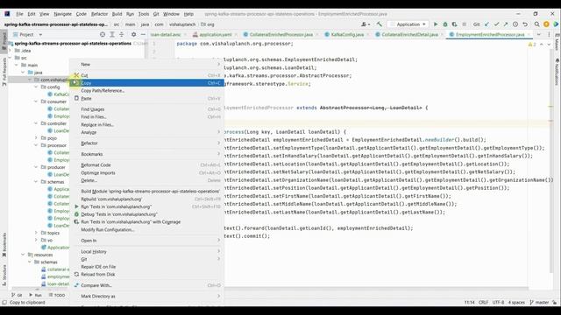The height and width of the screenshot is (315, 561).
Task: Choose Paste in the context menu
Action: click(x=146, y=98)
